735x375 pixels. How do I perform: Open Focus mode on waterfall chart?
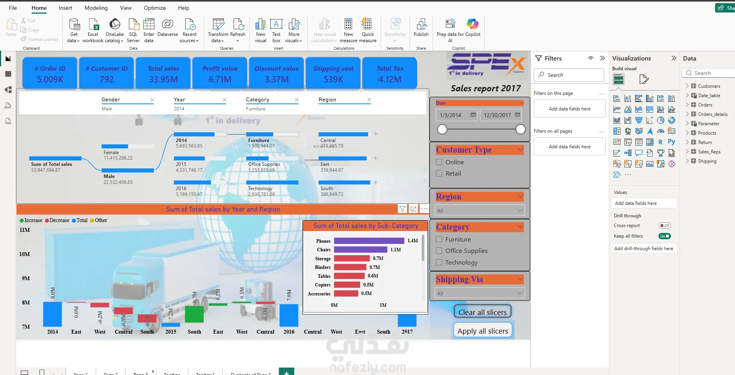(x=413, y=209)
